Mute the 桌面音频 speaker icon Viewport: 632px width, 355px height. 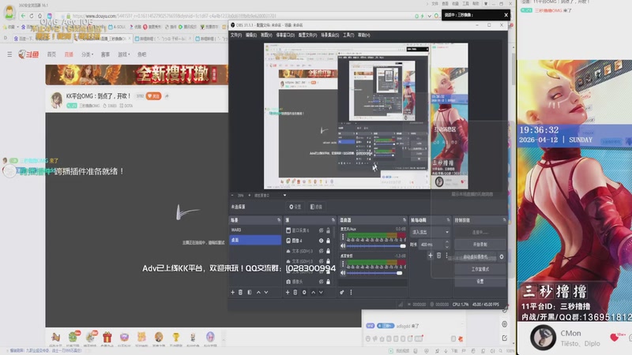click(343, 273)
